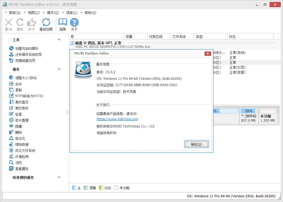This screenshot has height=202, width=283.
Task: Click the 更改卷标 label icon
Action: (x=11, y=108)
